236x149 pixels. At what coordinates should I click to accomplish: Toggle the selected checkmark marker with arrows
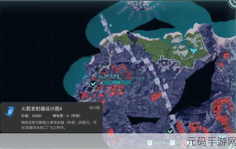point(93,83)
